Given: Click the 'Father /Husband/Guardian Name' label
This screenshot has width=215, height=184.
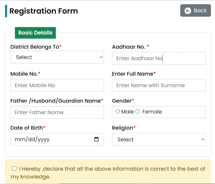Looking at the screenshot, I should point(57,101).
